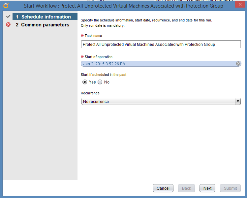Click the red asterisk beside Start of operation
Image resolution: width=247 pixels, height=198 pixels.
click(x=82, y=57)
